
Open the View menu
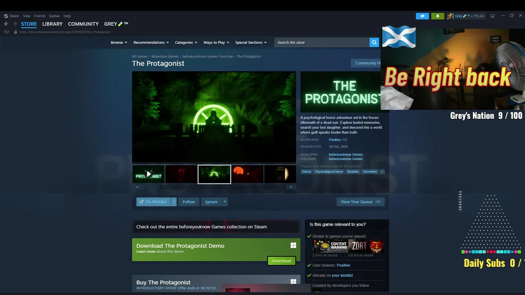pyautogui.click(x=27, y=16)
